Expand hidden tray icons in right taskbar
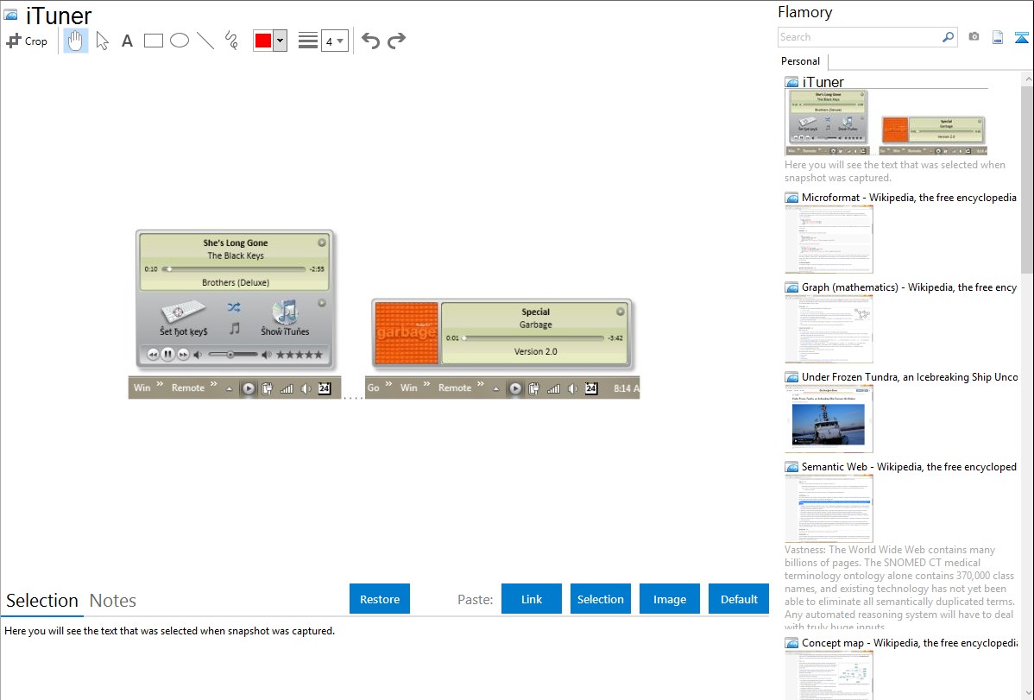1034x700 pixels. coord(496,389)
